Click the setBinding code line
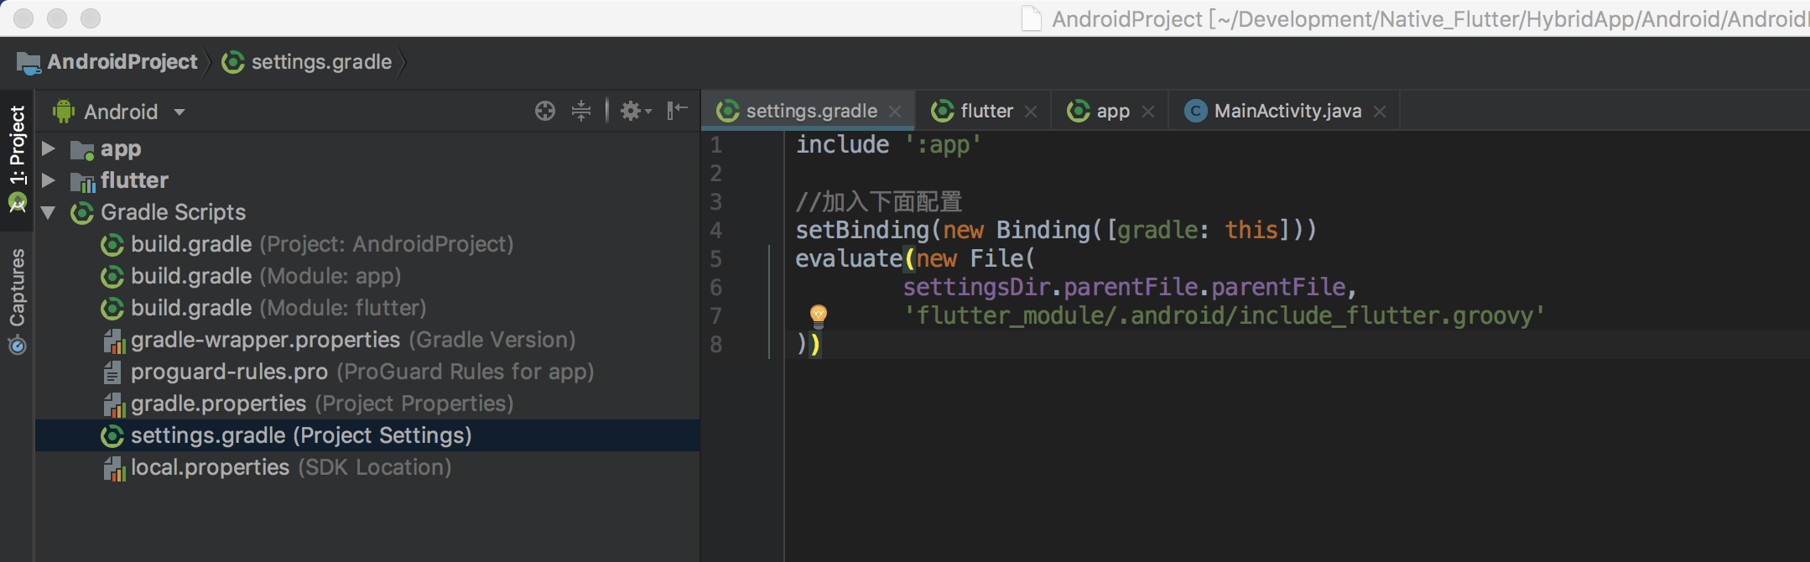Image resolution: width=1810 pixels, height=562 pixels. point(1056,231)
